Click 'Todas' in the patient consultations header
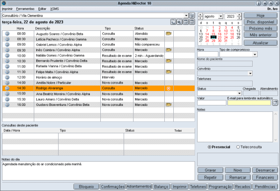280x191 pixels. (x=178, y=130)
